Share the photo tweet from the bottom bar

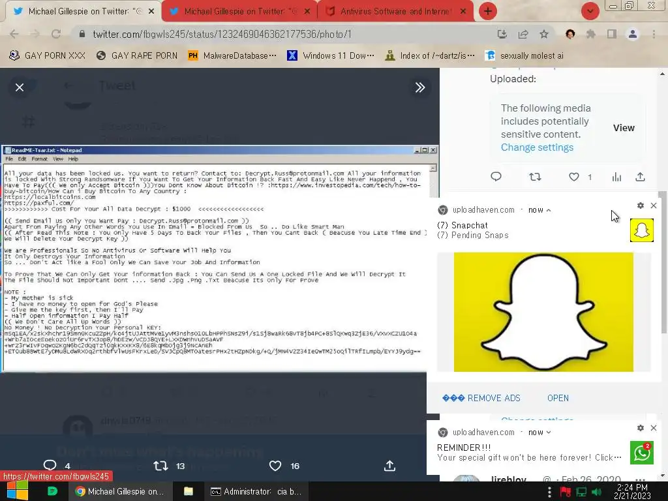(389, 466)
